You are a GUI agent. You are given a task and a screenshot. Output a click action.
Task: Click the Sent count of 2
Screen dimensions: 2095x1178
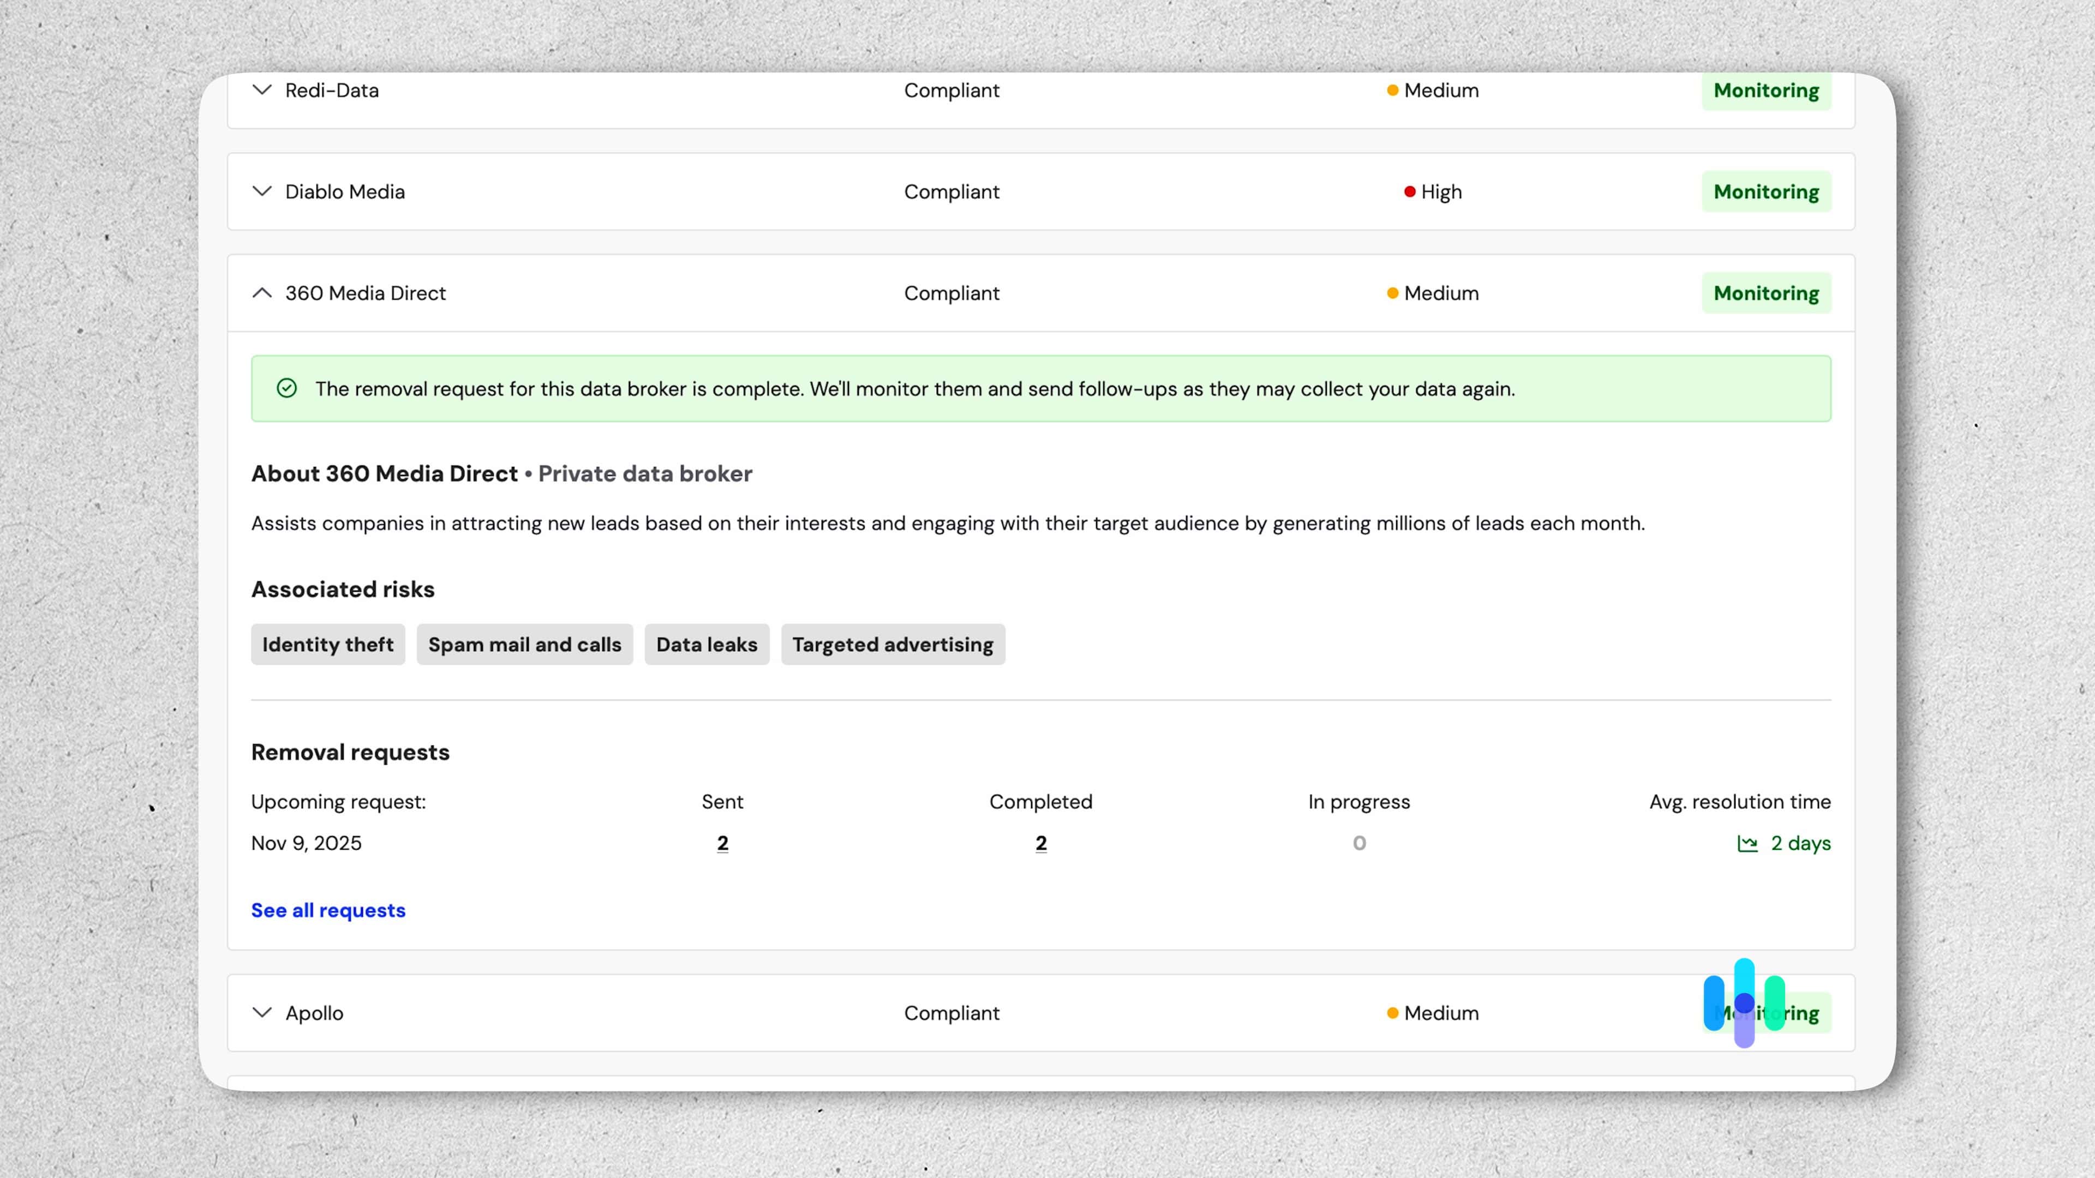point(722,843)
